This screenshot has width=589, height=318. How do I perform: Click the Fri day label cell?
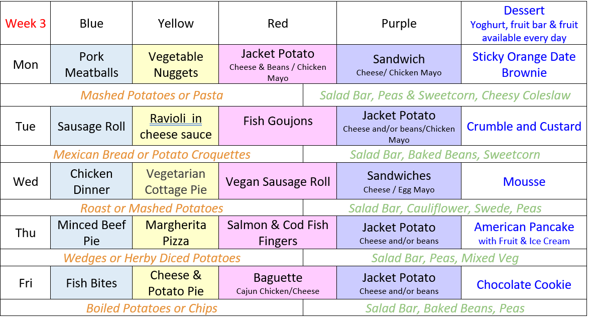26,283
